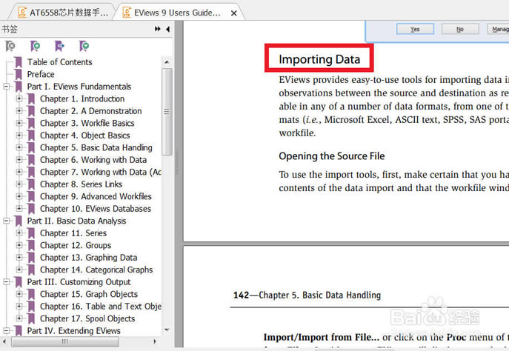Image resolution: width=509 pixels, height=351 pixels.
Task: Expand Chapter 5. Basic Data Handling node
Action: [x=19, y=147]
